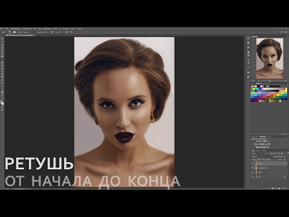289x217 pixels.
Task: Click the foreground color swatch in toolbox
Action: [2, 102]
